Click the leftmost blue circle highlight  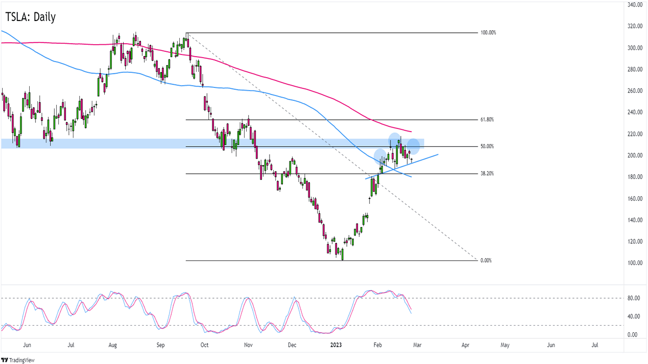pyautogui.click(x=381, y=157)
